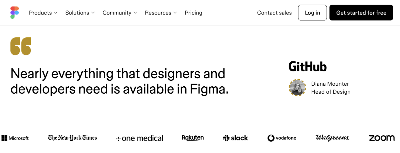
Task: Click The New York Times logo
Action: 72,138
